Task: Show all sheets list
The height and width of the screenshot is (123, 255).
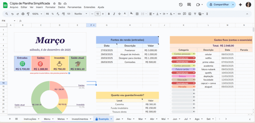Action: (x=16, y=119)
